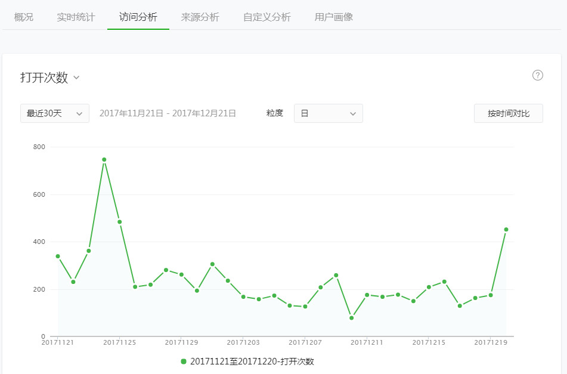The image size is (567, 374).
Task: Switch to the 概况 tab
Action: click(x=23, y=17)
